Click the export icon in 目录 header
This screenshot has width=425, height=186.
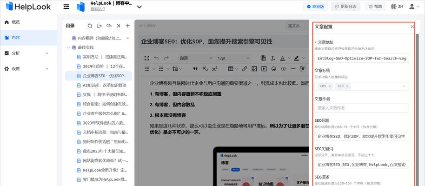click(x=100, y=26)
